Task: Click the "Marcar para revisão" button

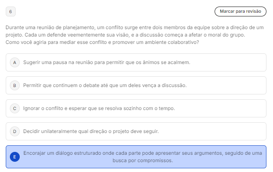Action: coord(240,11)
